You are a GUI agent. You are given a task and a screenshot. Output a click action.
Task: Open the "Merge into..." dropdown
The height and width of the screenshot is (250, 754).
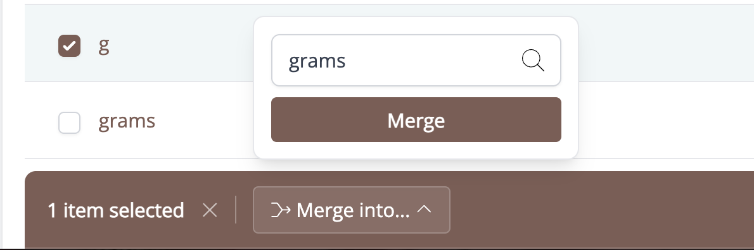pyautogui.click(x=352, y=210)
